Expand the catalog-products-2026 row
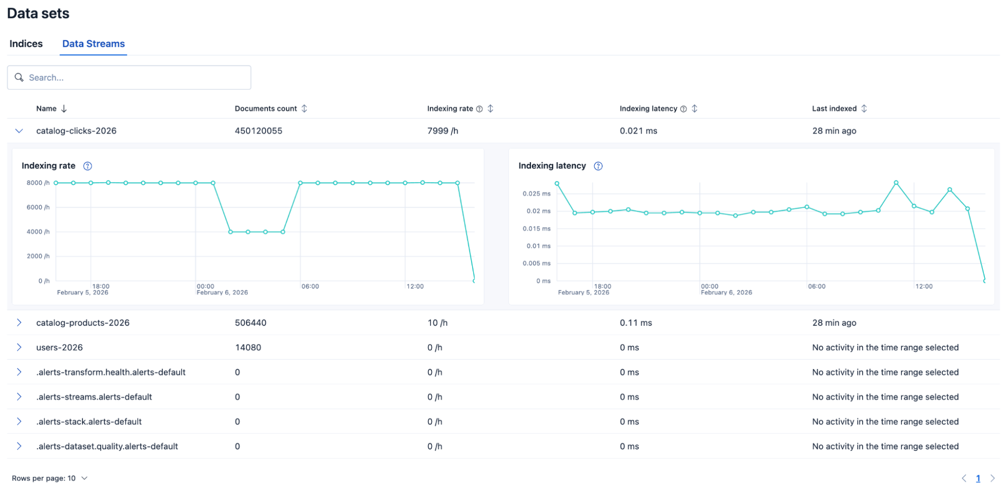Viewport: 1005px width, 493px height. click(19, 323)
